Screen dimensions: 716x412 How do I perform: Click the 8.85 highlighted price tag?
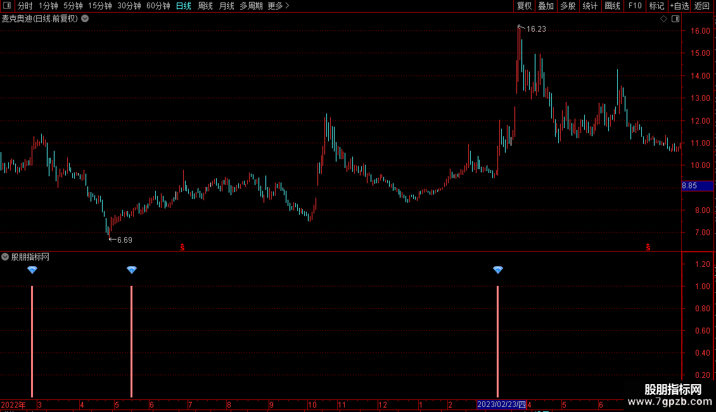pos(697,186)
